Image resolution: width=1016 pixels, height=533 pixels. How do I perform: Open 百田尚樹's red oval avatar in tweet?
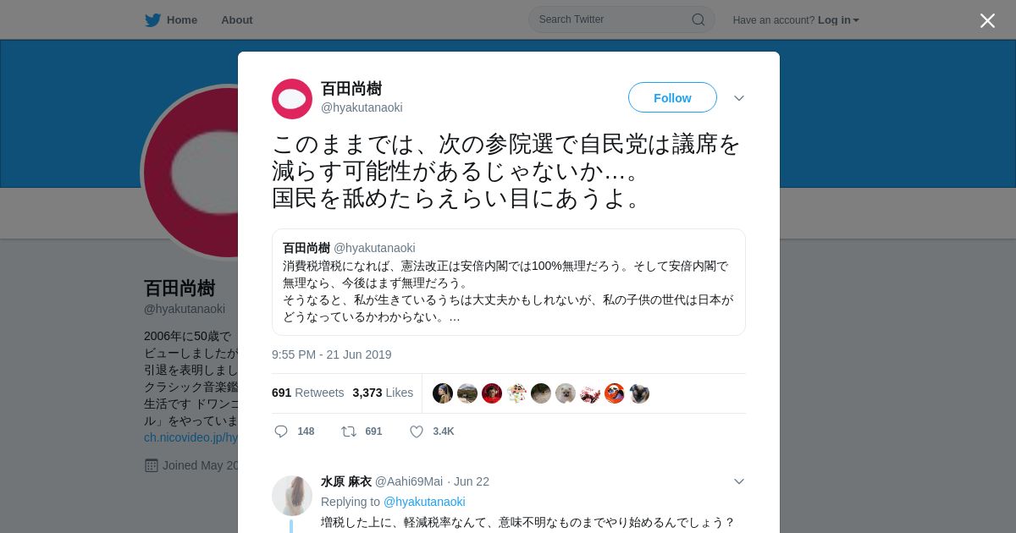click(292, 99)
